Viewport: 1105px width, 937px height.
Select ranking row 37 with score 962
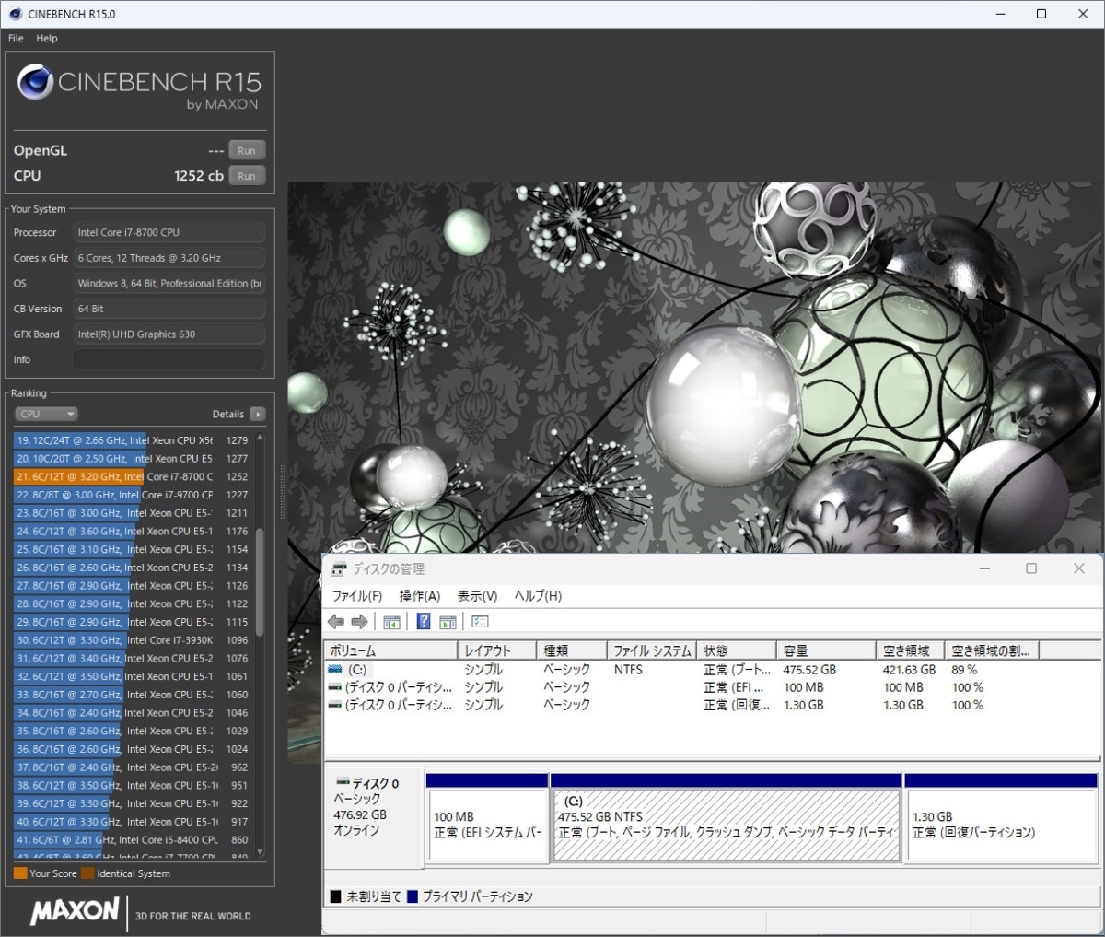(x=133, y=767)
